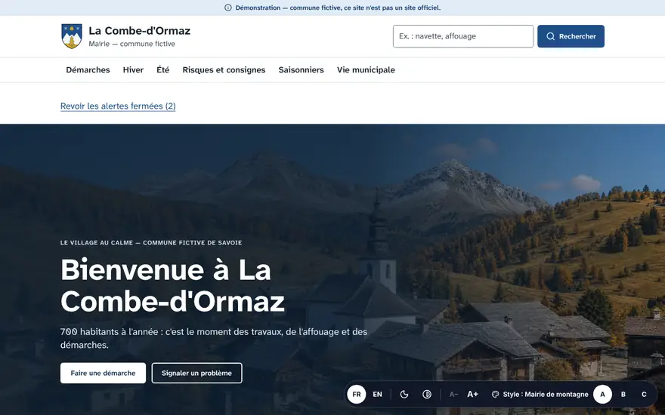Screen dimensions: 665x415
Task: Click the "Bienvenue à La Combe-d'Ormaz" heading
Action: point(172,285)
